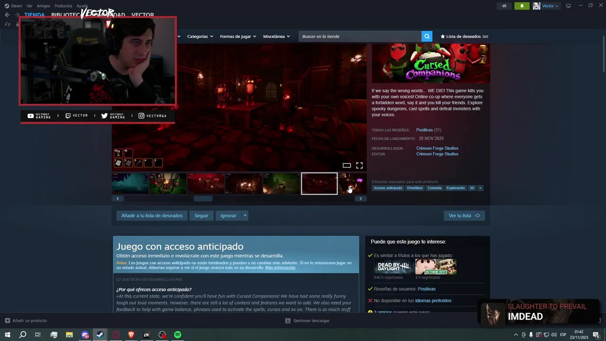Toggle theater mode on screenshot viewer
This screenshot has height=341, width=606.
(x=347, y=165)
